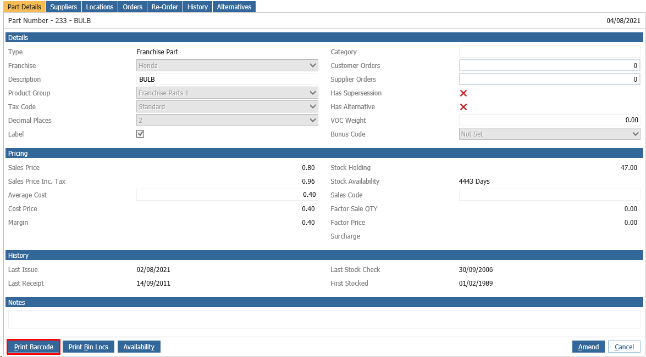
Task: Expand the Franchise dropdown showing Honda
Action: click(x=227, y=65)
